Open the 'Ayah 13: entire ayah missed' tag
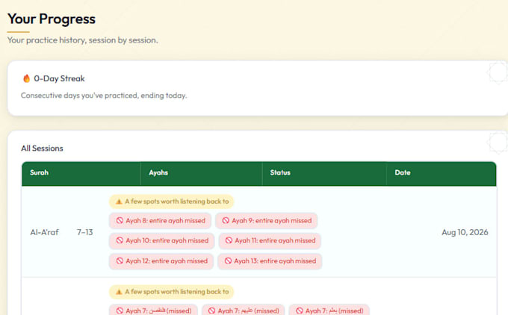The width and height of the screenshot is (508, 315). pos(270,261)
